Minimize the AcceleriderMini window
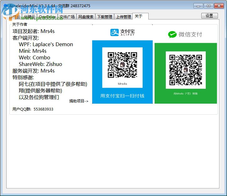Viewport: 227px width, 196px height. point(198,6)
